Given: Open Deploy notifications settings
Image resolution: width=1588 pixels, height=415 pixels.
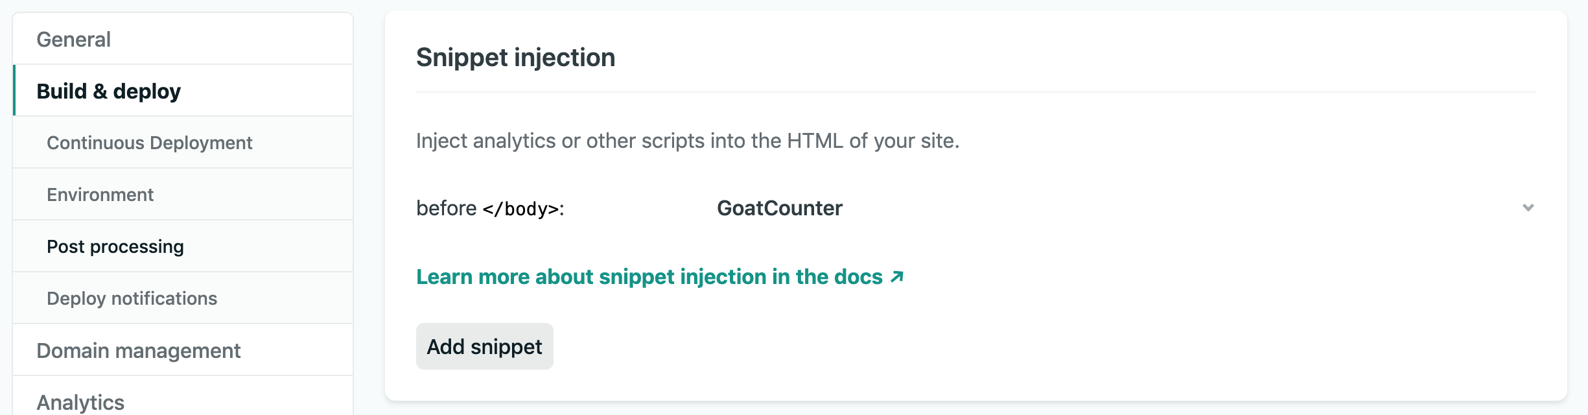Looking at the screenshot, I should coord(132,298).
